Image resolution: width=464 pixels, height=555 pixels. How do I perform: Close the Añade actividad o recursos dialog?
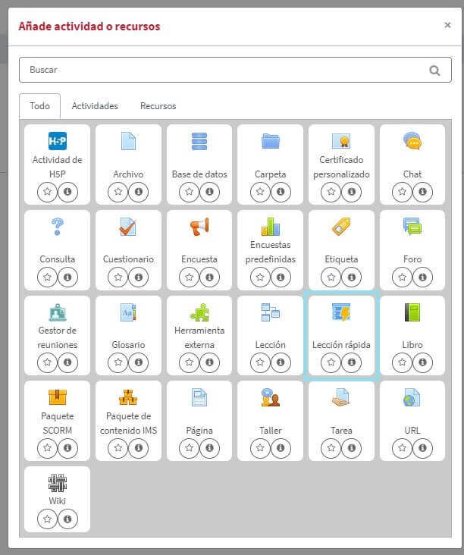[447, 25]
